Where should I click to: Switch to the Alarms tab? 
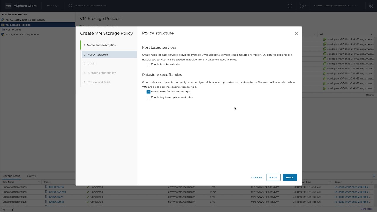(x=31, y=176)
